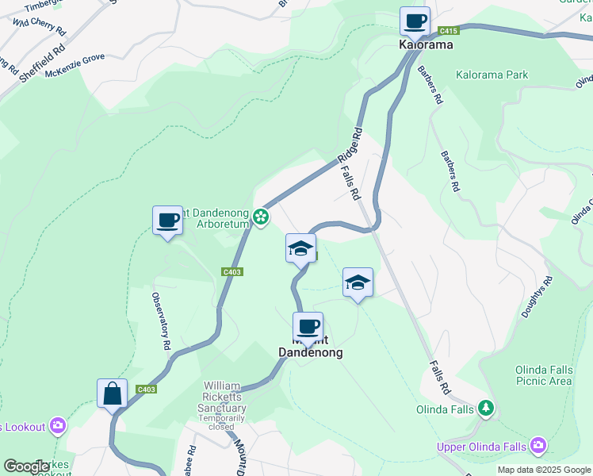This screenshot has height=476, width=593.
Task: Open the Mount Dandenong Arboretum flower pin
Action: coord(261,217)
